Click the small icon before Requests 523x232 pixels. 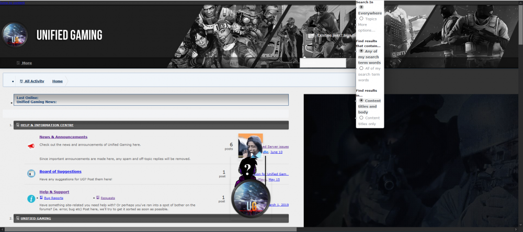pos(98,198)
